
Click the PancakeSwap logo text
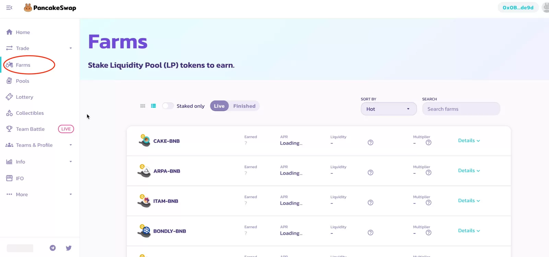pos(55,8)
